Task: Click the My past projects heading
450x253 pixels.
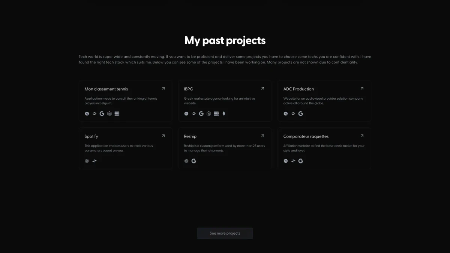Action: 225,40
